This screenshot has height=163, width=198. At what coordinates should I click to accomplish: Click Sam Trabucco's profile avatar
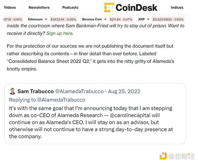[12, 91]
